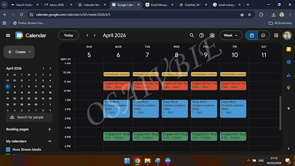The image size is (295, 166).
Task: Open a new browser tab
Action: [248, 5]
